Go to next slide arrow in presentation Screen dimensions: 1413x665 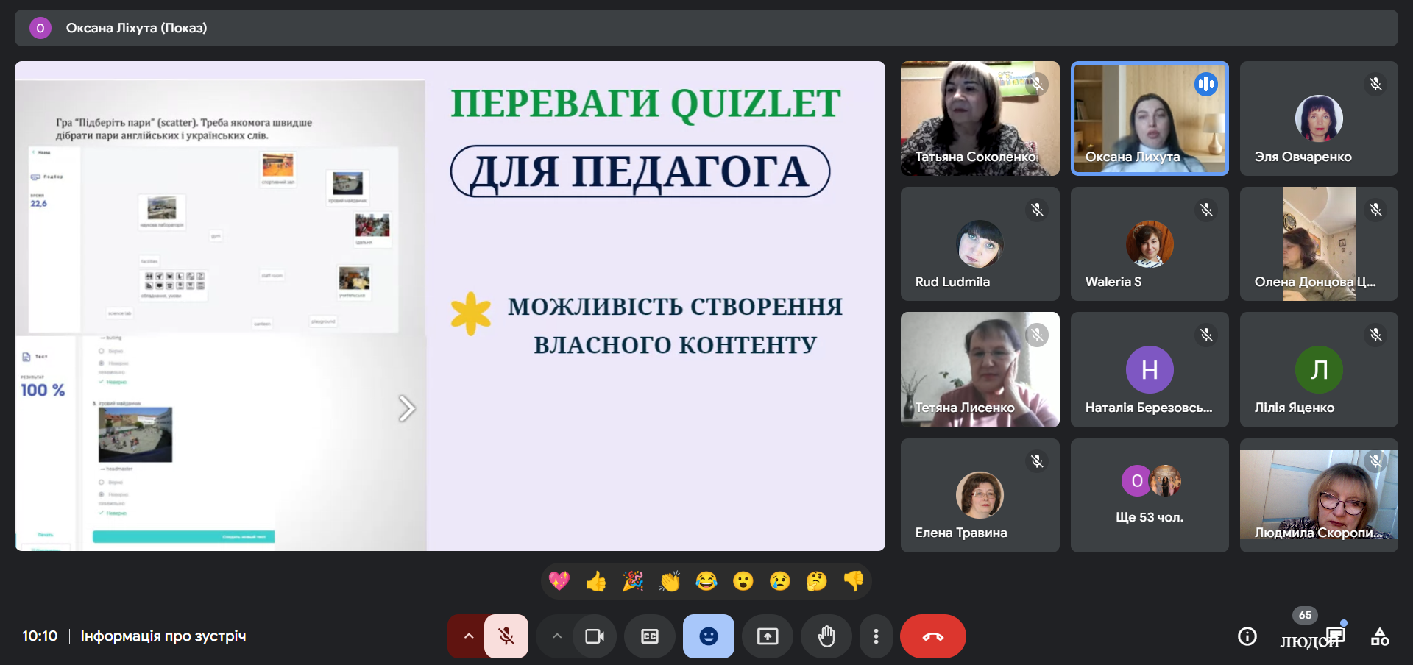click(x=407, y=408)
